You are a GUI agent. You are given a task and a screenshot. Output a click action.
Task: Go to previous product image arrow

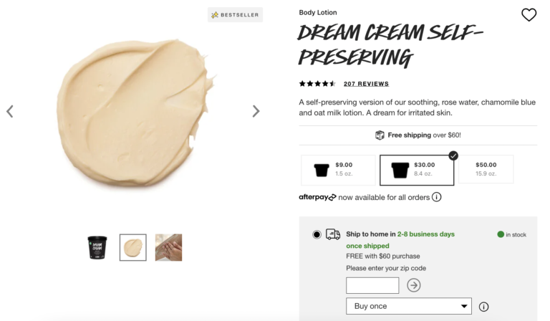point(10,111)
